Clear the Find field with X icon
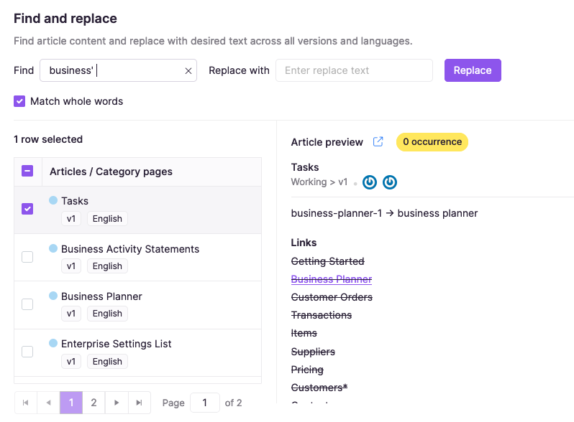574x422 pixels. 188,71
